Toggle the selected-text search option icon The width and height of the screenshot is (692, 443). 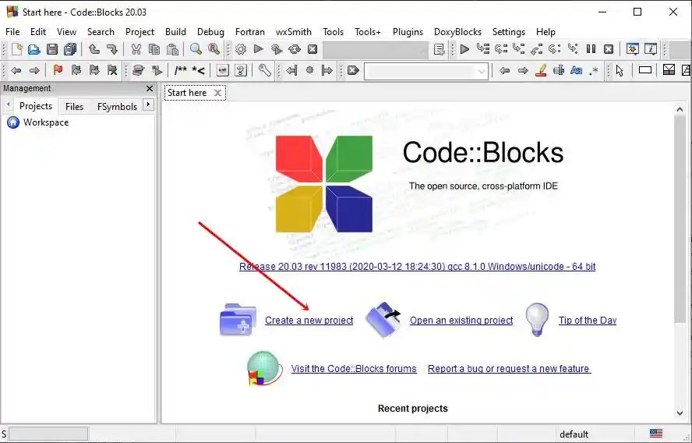click(559, 70)
